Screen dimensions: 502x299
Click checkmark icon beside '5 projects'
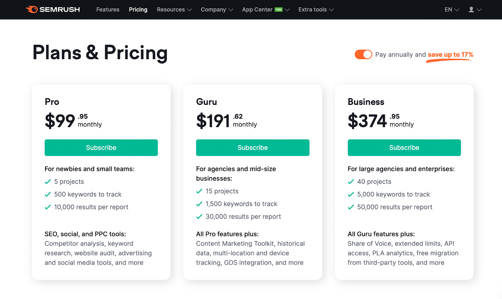click(x=48, y=182)
